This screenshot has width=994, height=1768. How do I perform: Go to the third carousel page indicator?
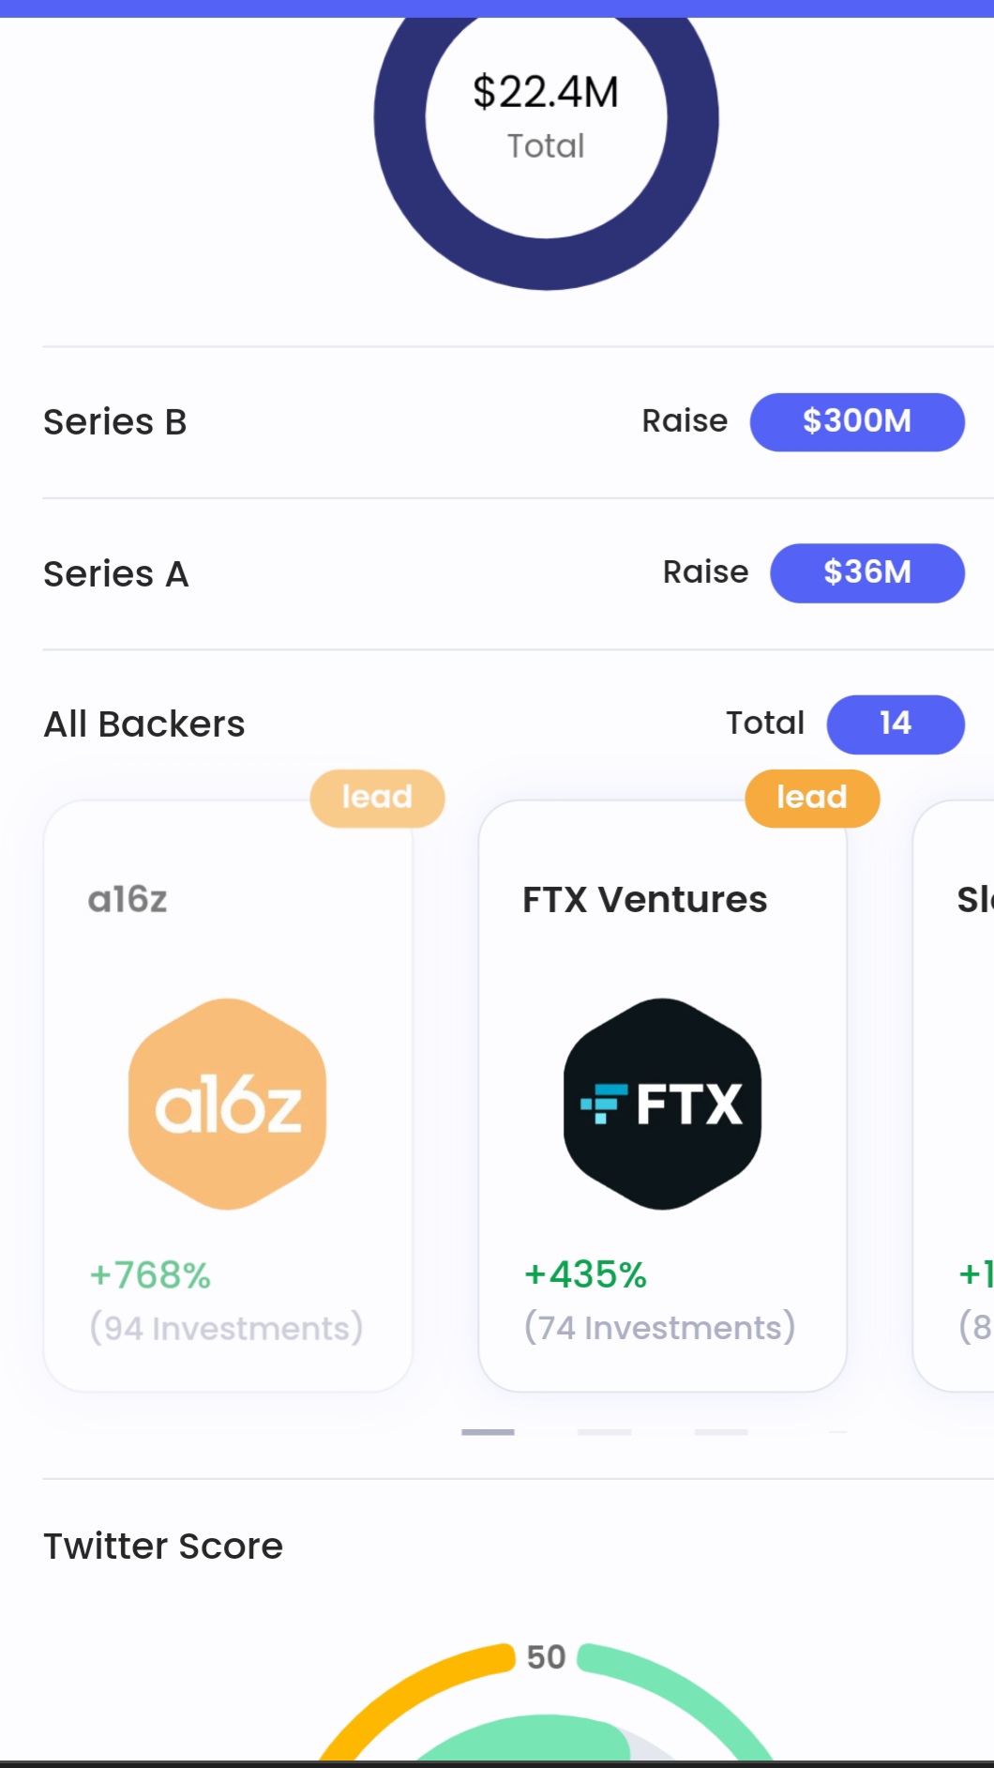coord(721,1432)
